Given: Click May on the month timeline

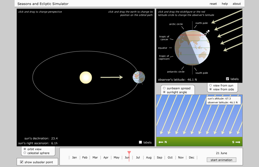Looking at the screenshot, I should 117,158.
